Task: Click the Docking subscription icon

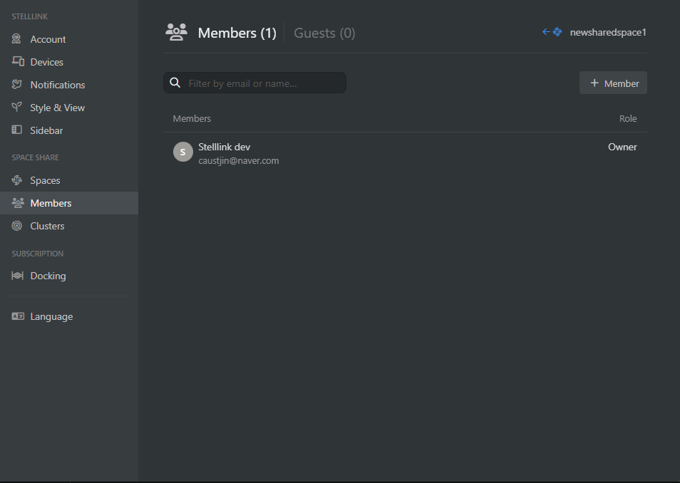Action: (x=18, y=276)
